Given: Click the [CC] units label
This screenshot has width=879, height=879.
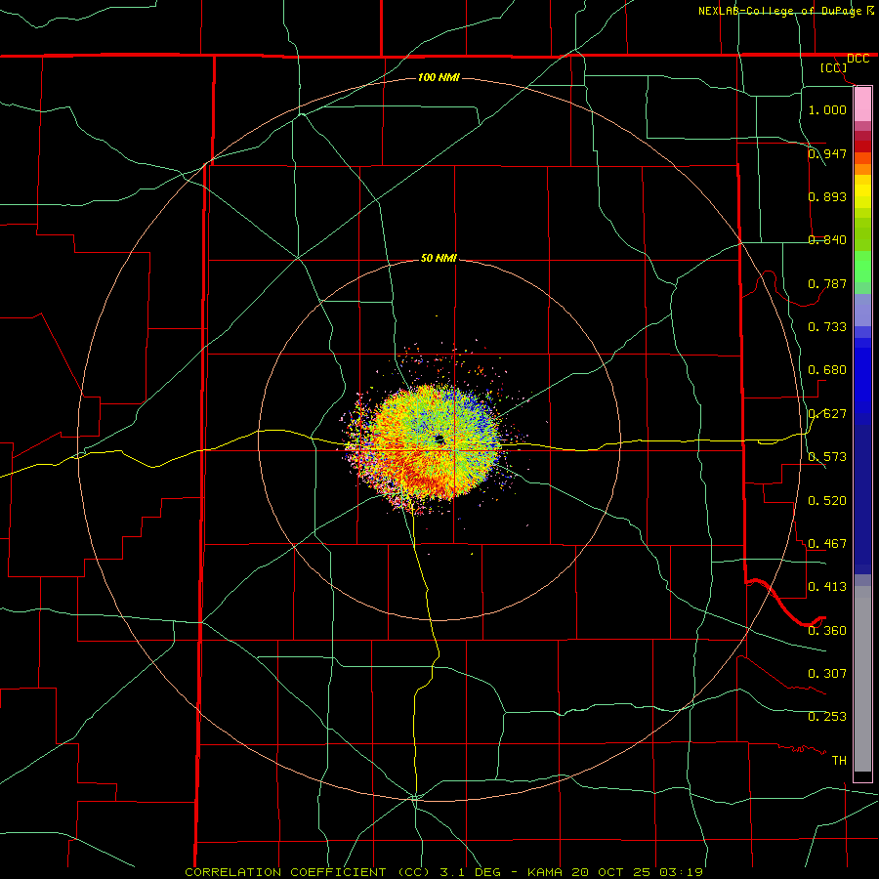Looking at the screenshot, I should pyautogui.click(x=834, y=68).
